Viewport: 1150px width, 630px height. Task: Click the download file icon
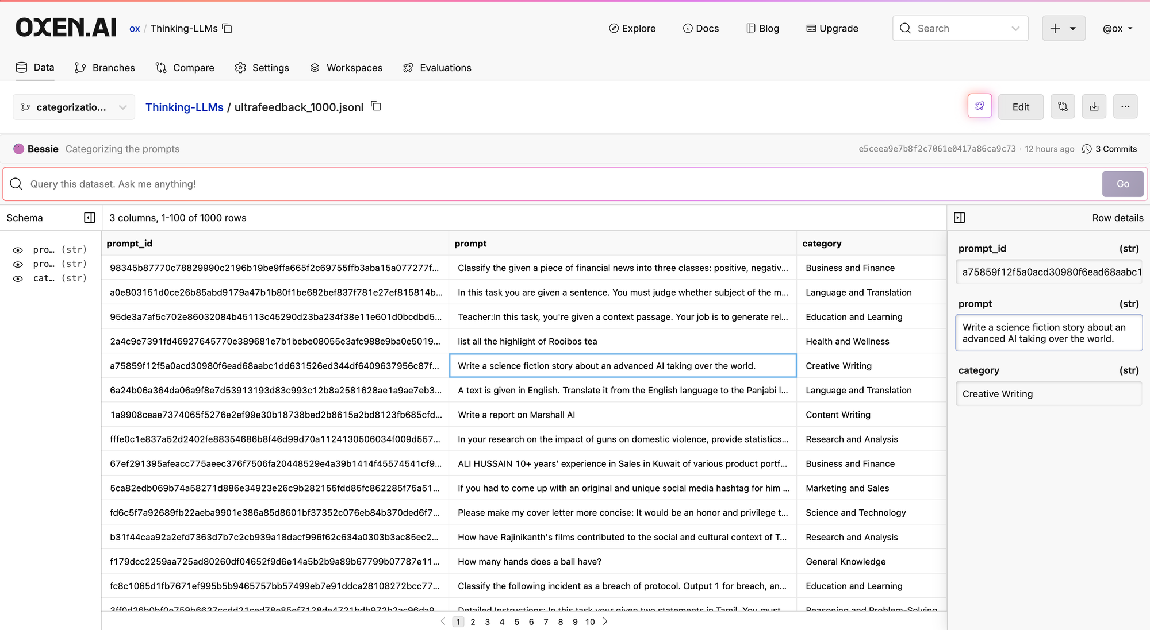click(x=1094, y=107)
